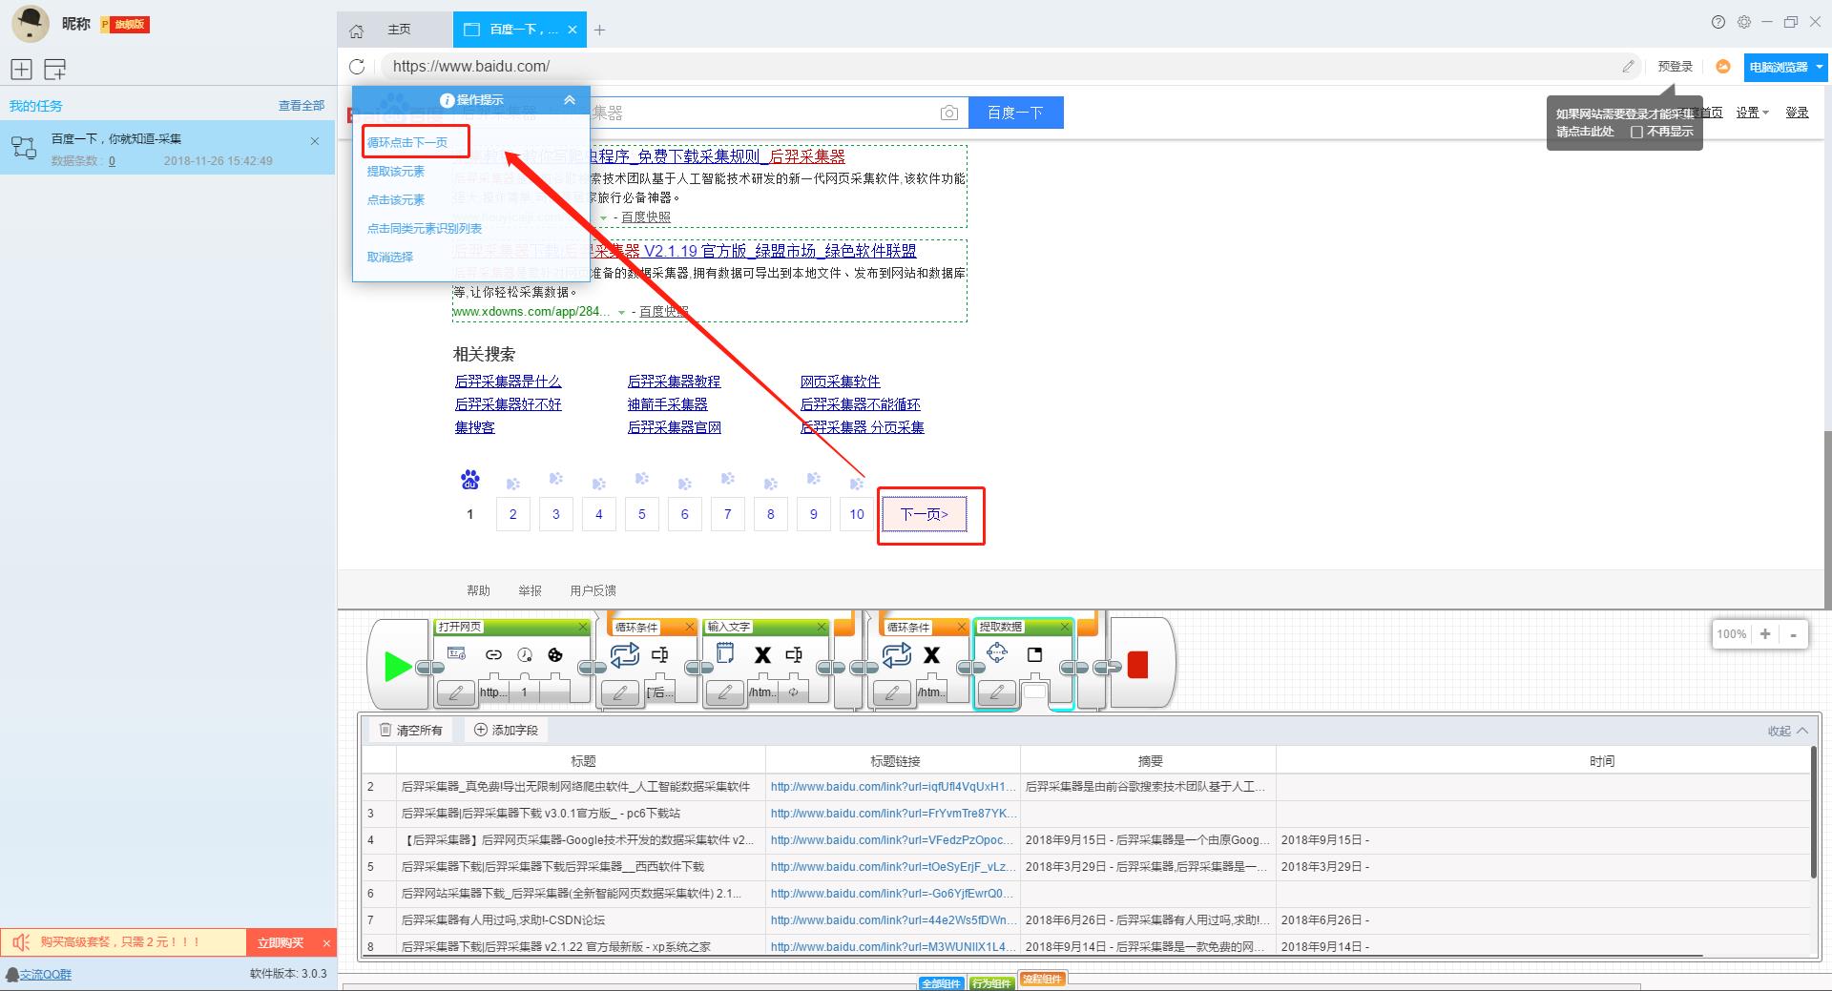Image resolution: width=1832 pixels, height=991 pixels.
Task: Collapse the data table using 收起
Action: tap(1787, 731)
